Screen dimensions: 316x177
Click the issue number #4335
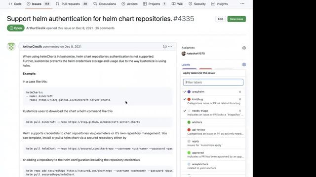tap(184, 19)
